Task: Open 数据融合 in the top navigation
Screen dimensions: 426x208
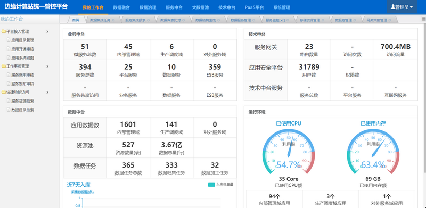Action: tap(121, 7)
